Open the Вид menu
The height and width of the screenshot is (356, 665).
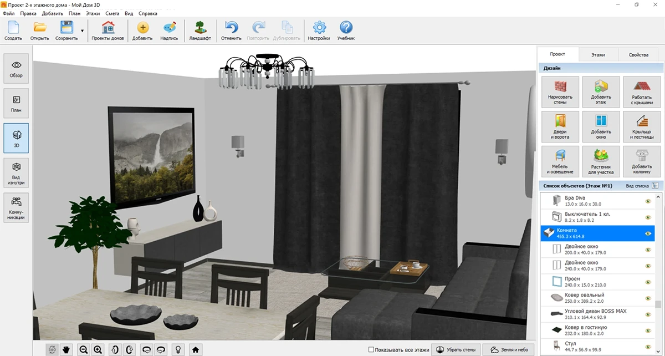129,13
